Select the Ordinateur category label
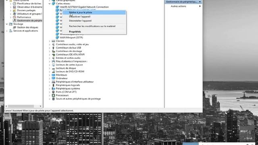 click(62, 79)
